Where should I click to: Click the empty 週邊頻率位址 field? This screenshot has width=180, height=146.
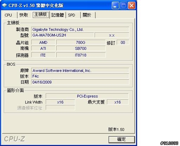(60, 108)
